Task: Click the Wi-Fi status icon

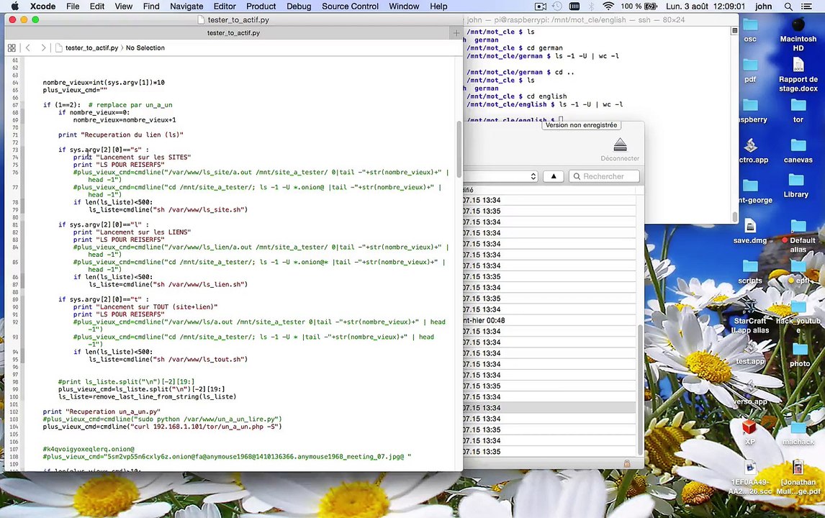Action: (608, 6)
